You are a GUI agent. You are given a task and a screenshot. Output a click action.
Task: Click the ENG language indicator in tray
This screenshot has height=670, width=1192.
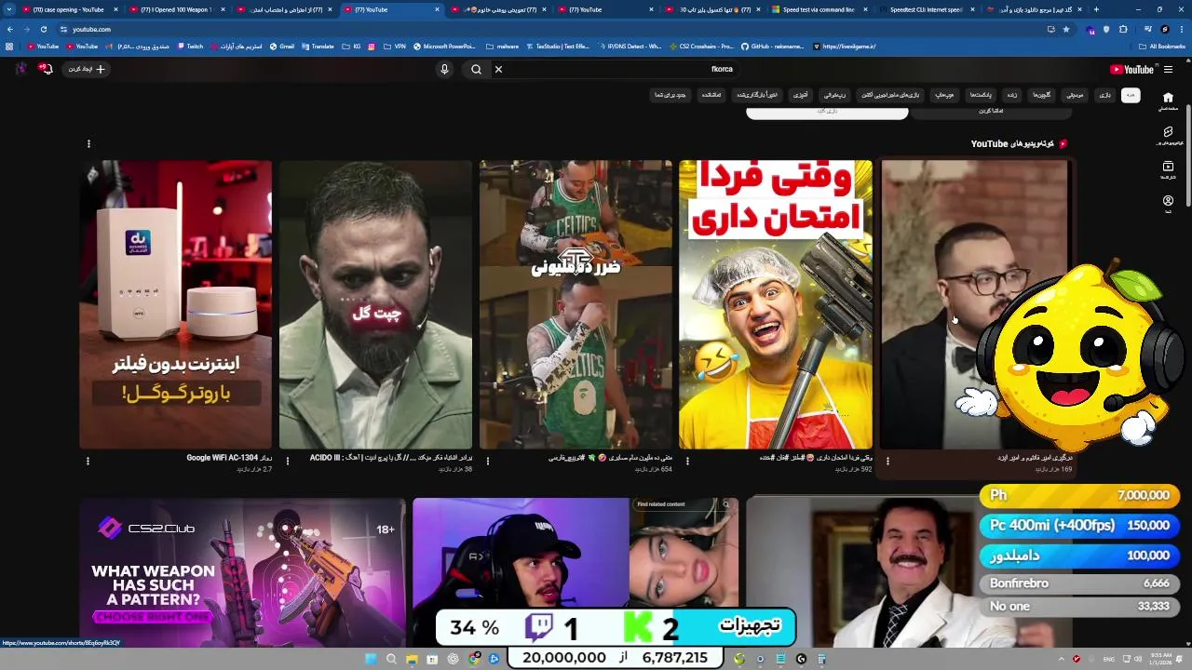[x=1109, y=659]
